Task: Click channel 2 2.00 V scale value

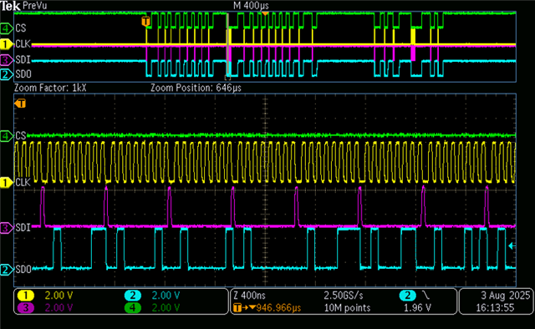Action: tap(166, 296)
